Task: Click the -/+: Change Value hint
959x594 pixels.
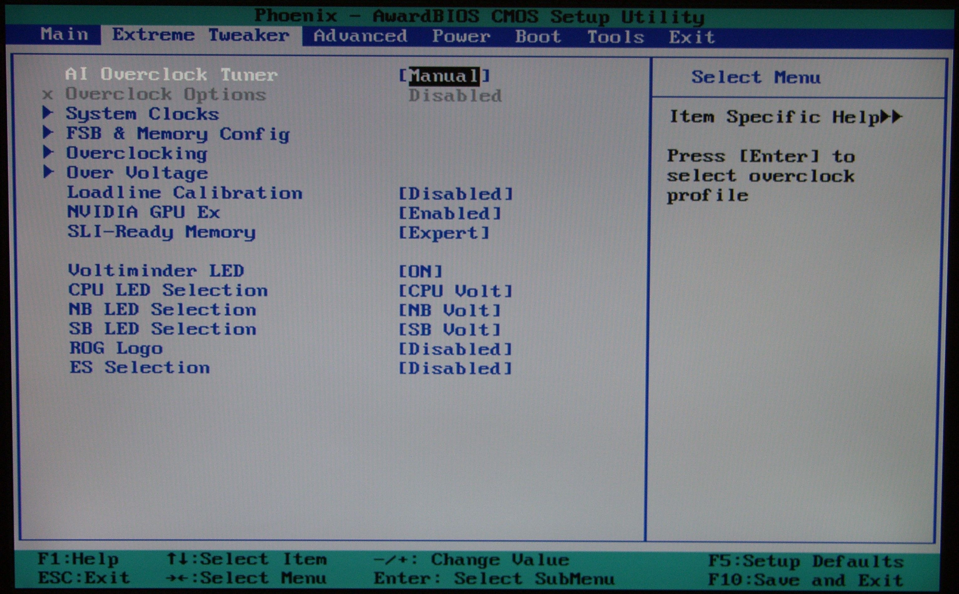Action: click(471, 560)
